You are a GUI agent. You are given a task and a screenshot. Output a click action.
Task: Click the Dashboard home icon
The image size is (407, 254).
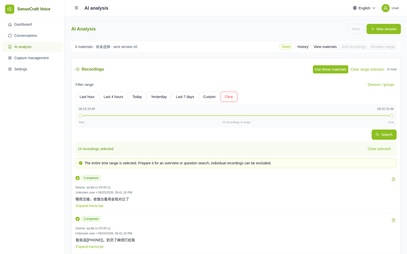click(10, 24)
